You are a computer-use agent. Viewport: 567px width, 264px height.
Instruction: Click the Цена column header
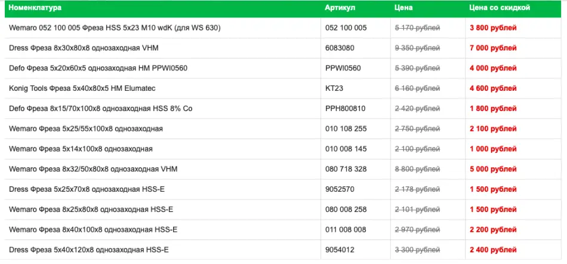[403, 8]
